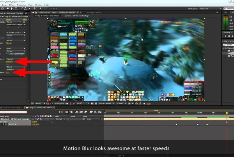Click Comp 1 - all the raw footage breadcrumb in viewer
234x157 pixels.
tap(77, 16)
